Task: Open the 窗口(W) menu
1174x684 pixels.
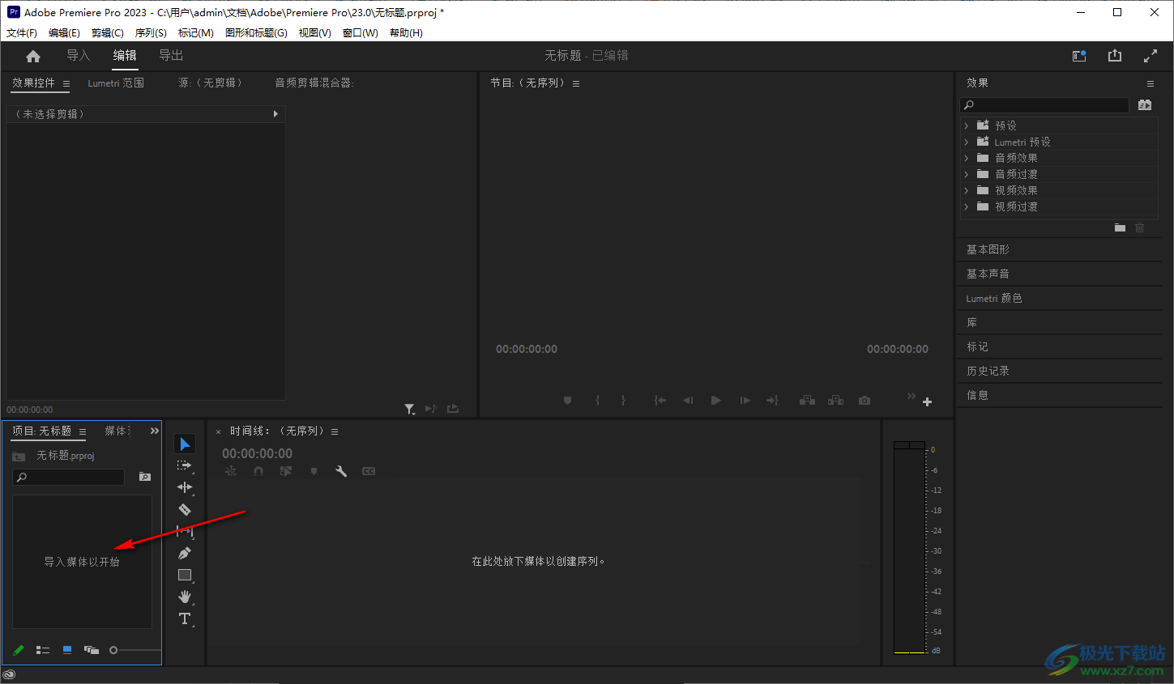Action: pyautogui.click(x=361, y=33)
